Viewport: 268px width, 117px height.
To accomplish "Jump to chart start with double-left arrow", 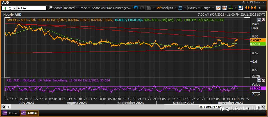I will 4,107.
